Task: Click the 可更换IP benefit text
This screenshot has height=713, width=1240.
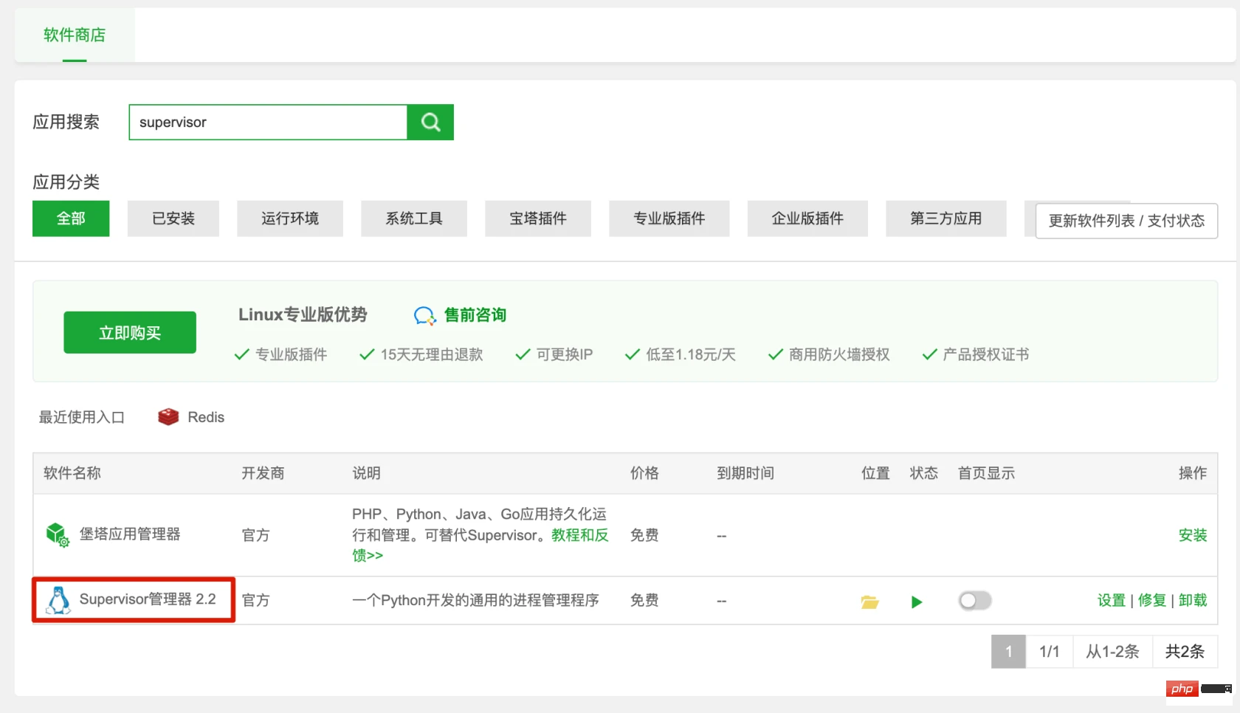Action: tap(565, 354)
